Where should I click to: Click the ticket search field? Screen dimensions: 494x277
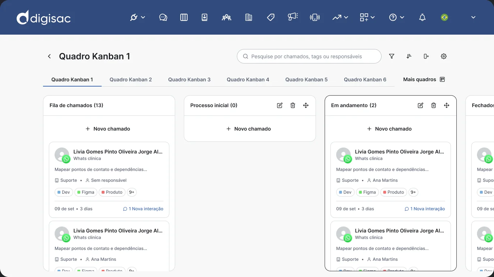click(x=309, y=56)
